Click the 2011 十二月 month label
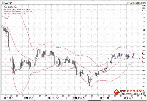147x101 pixels. pyautogui.click(x=79, y=98)
